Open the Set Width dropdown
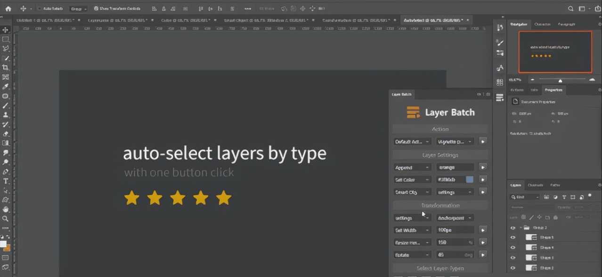Viewport: 602px width, 277px height. point(412,230)
